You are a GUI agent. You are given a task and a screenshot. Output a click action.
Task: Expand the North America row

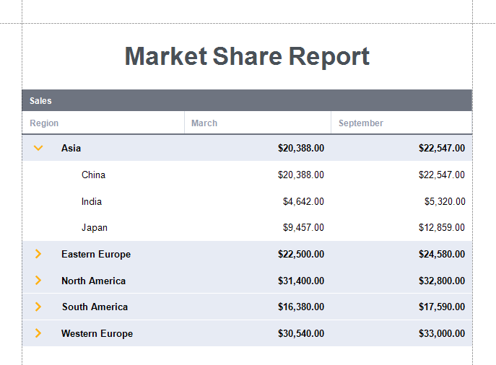point(38,281)
